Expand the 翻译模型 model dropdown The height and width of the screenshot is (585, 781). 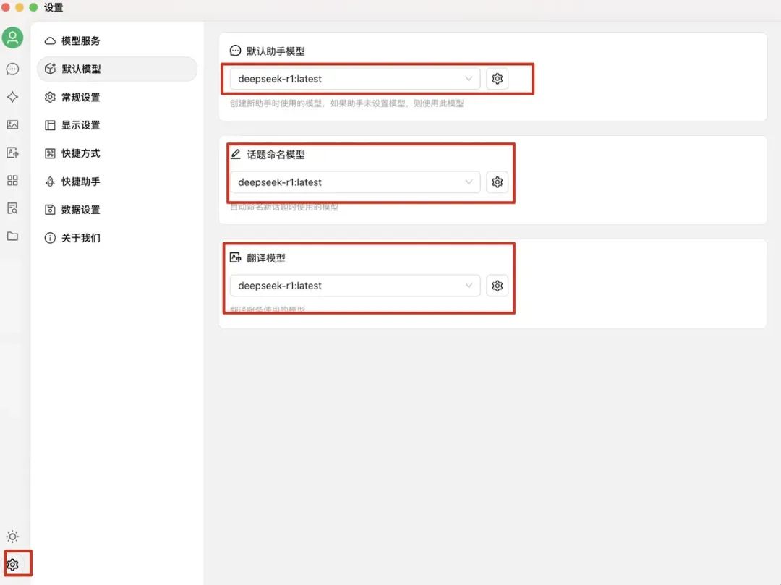(354, 286)
